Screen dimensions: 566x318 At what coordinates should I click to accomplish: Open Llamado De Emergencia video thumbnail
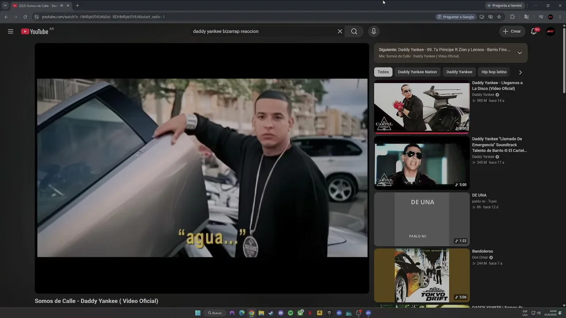coord(422,163)
